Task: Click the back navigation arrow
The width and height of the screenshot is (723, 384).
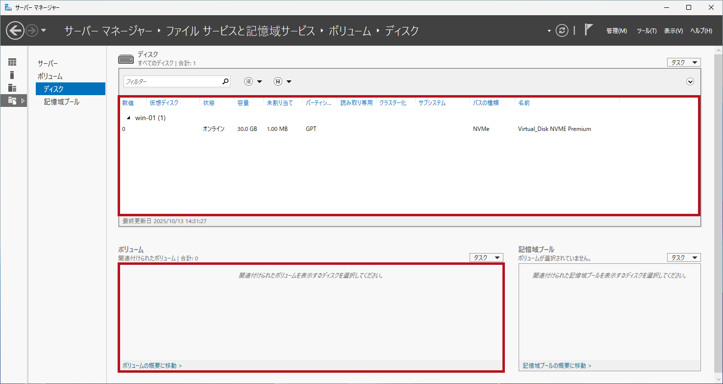Action: pyautogui.click(x=15, y=30)
